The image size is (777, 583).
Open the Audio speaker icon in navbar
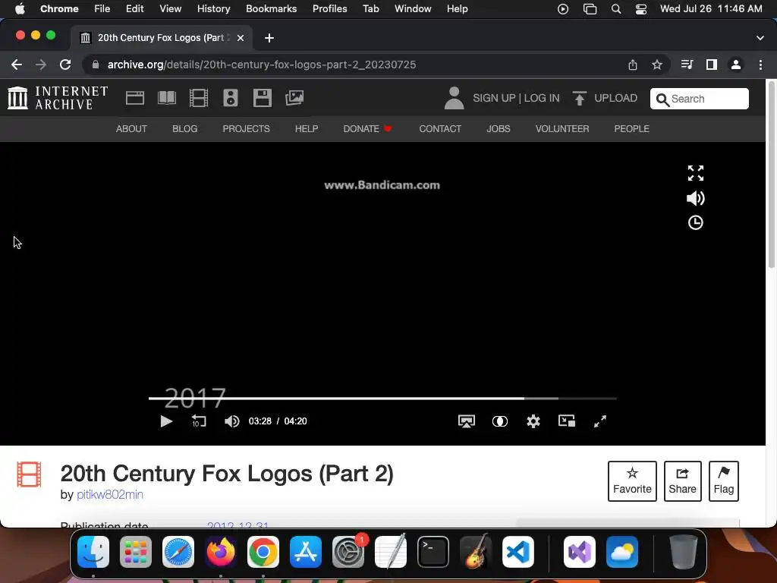pos(231,98)
